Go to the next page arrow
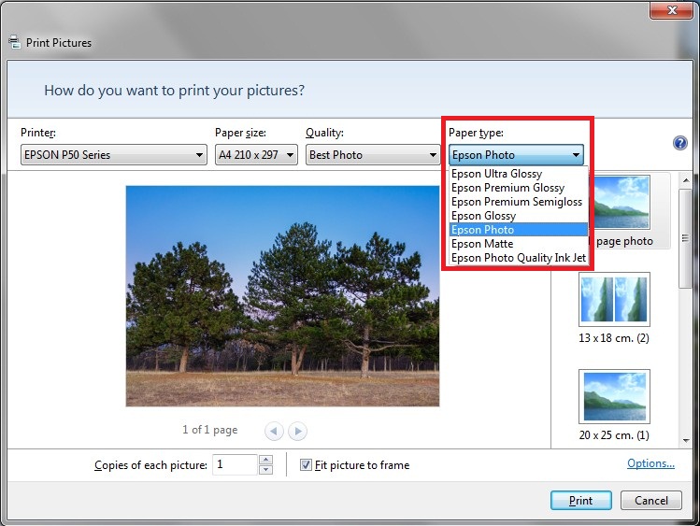The height and width of the screenshot is (526, 700). (x=298, y=431)
